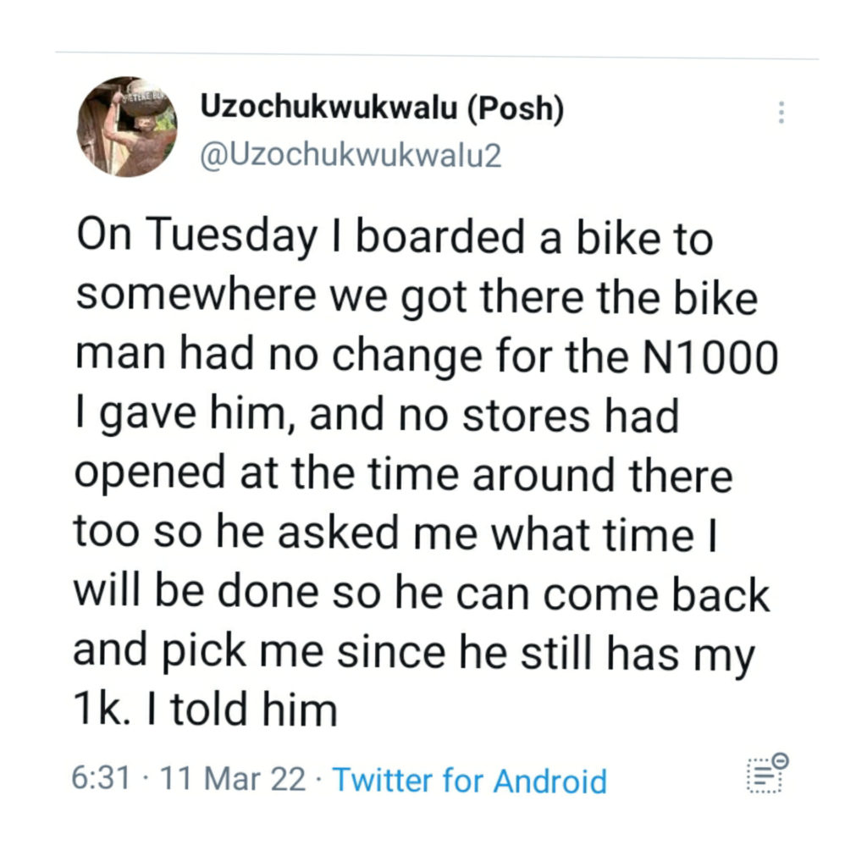Select the 6:31 tweet time
This screenshot has width=867, height=867.
(x=101, y=778)
